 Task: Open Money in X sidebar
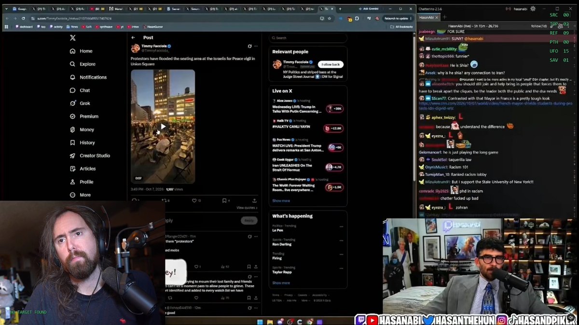(x=82, y=130)
